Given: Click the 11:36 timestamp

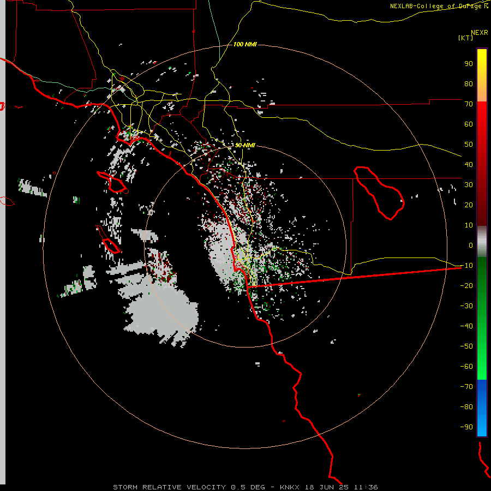Looking at the screenshot, I should point(366,487).
